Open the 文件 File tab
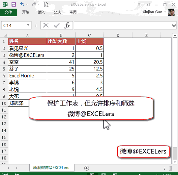 [8, 12]
